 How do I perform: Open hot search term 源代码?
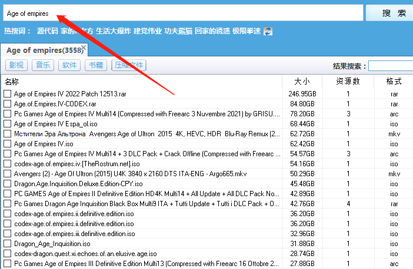click(48, 31)
